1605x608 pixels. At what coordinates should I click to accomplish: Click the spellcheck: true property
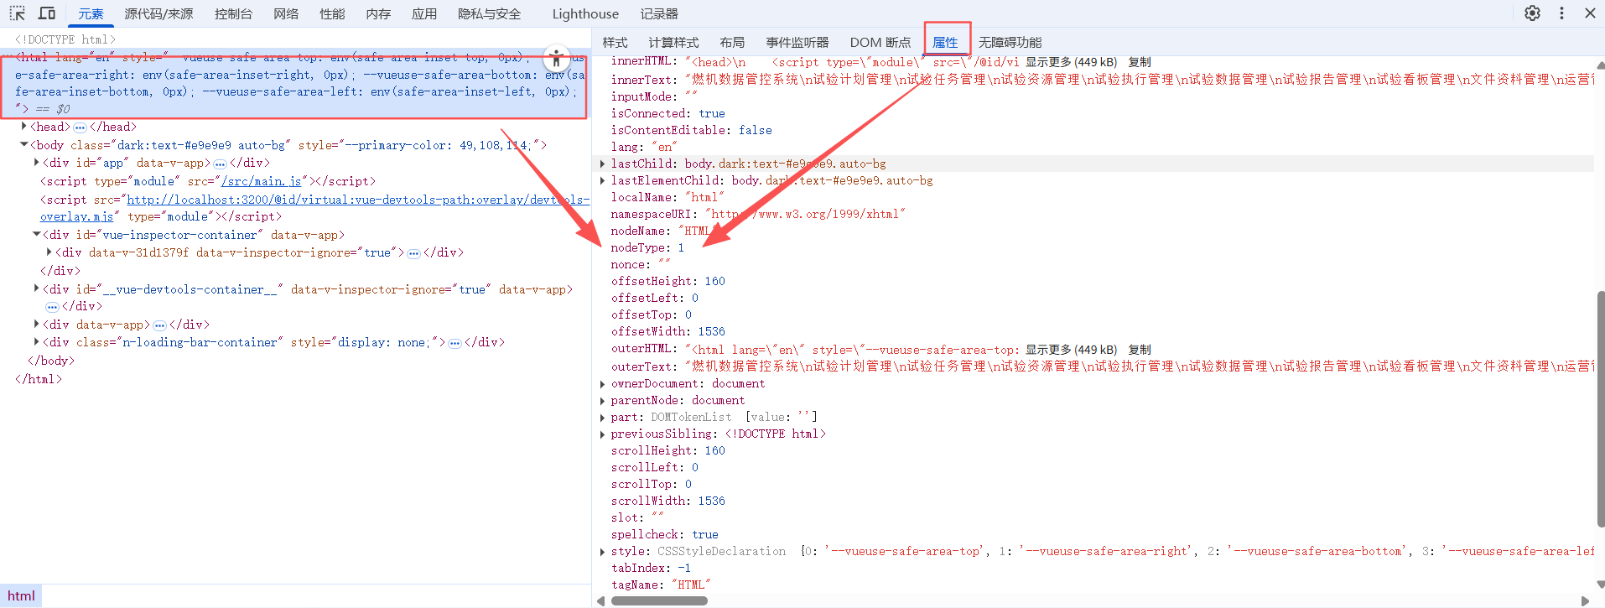click(x=664, y=534)
